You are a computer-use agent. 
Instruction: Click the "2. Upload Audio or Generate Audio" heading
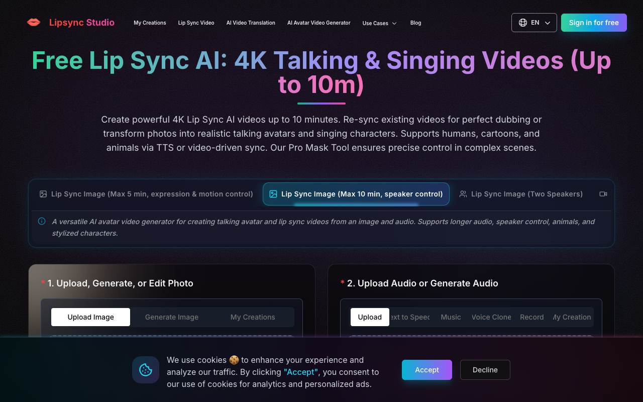pos(422,283)
